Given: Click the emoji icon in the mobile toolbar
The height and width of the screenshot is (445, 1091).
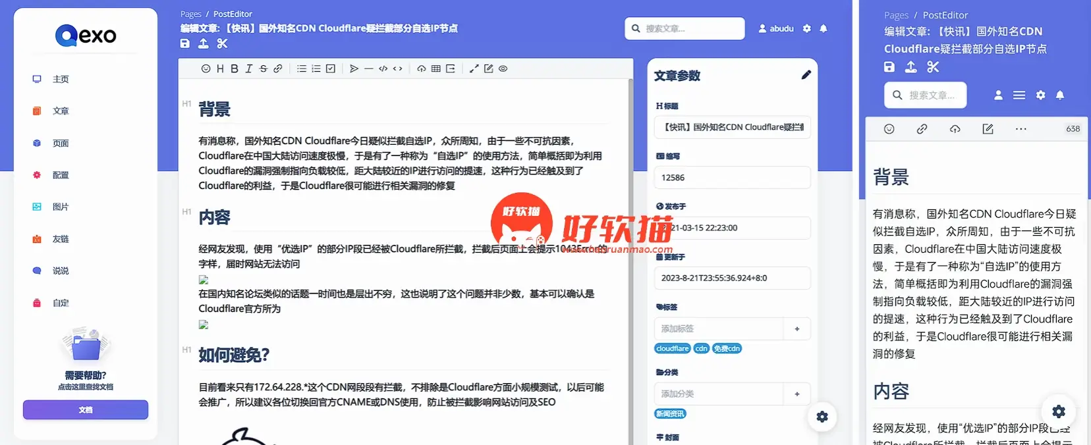Looking at the screenshot, I should (889, 129).
